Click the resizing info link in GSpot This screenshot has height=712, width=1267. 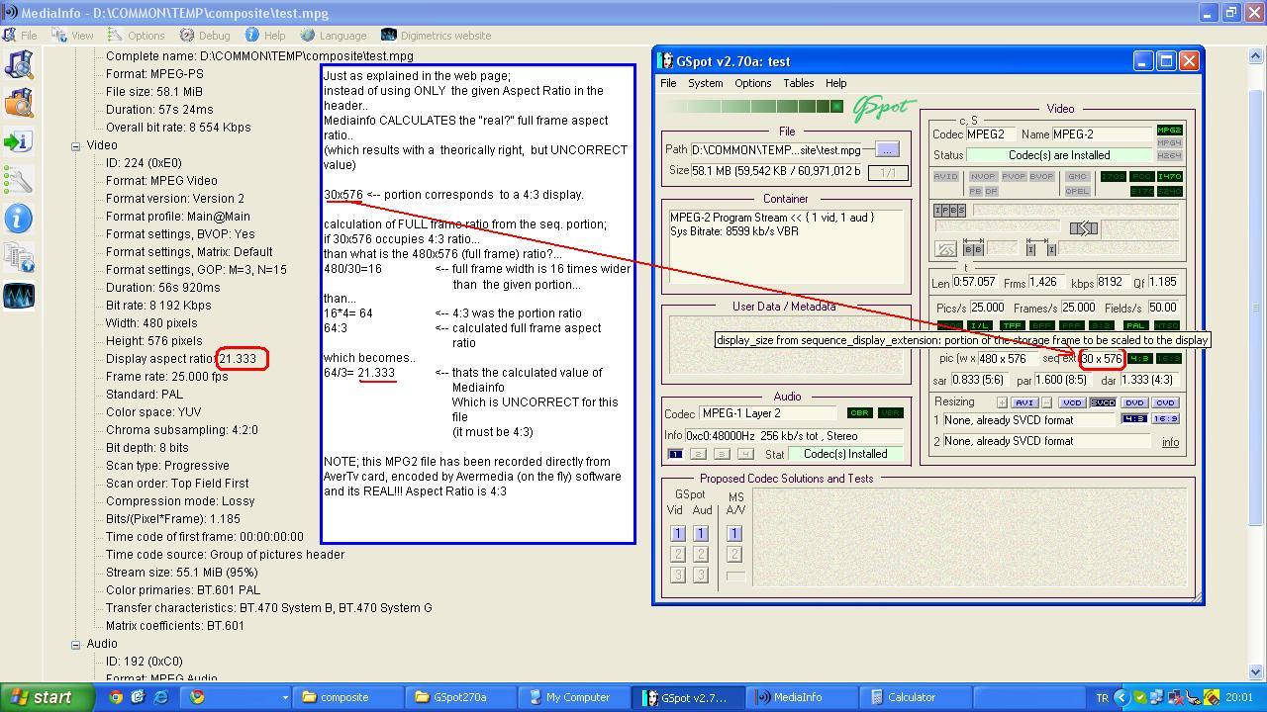click(x=1170, y=442)
